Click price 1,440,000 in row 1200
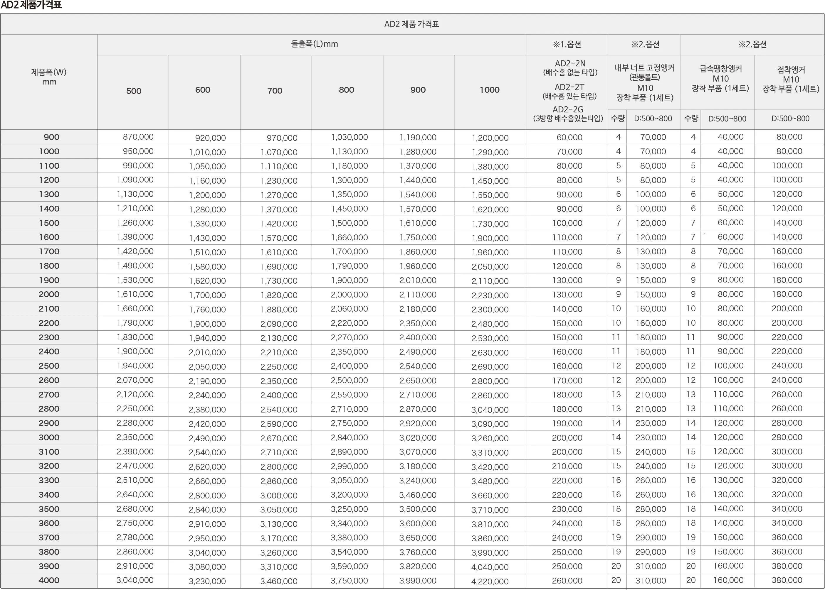825x590 pixels. pyautogui.click(x=418, y=180)
